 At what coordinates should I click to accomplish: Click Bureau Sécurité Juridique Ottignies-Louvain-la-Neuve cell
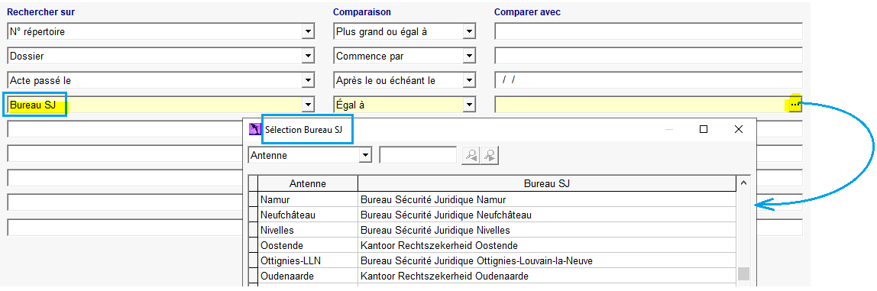[x=547, y=260]
